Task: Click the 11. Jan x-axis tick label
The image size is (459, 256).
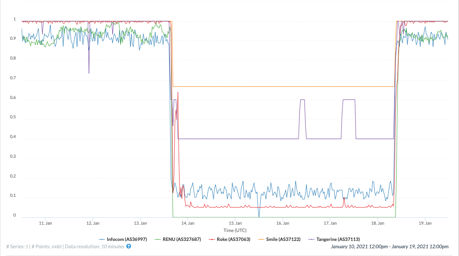Action: point(46,223)
